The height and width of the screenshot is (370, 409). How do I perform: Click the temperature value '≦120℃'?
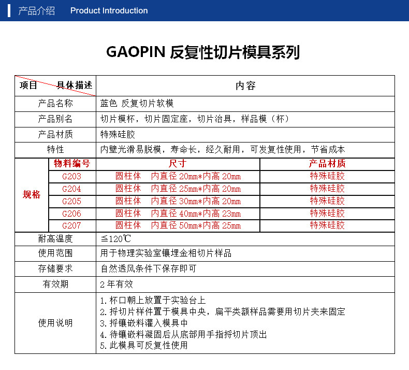(x=116, y=239)
